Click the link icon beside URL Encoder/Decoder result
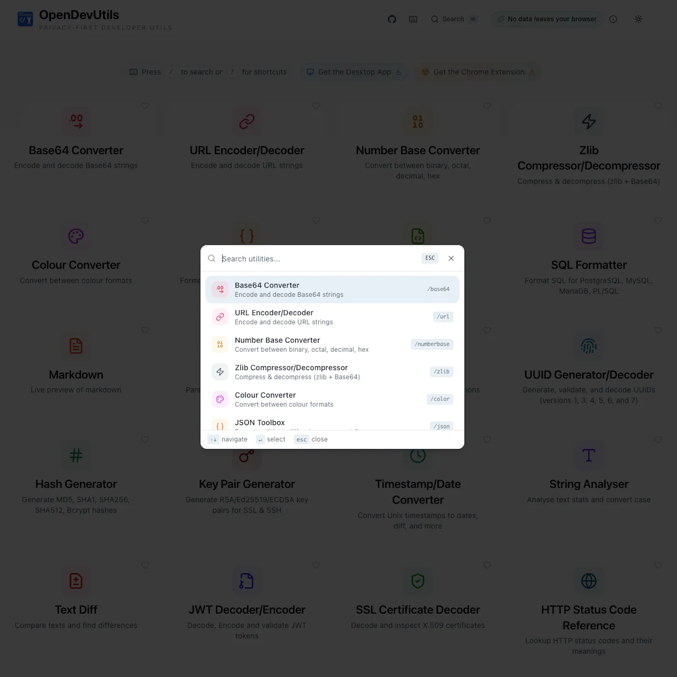This screenshot has height=677, width=677. [x=220, y=317]
